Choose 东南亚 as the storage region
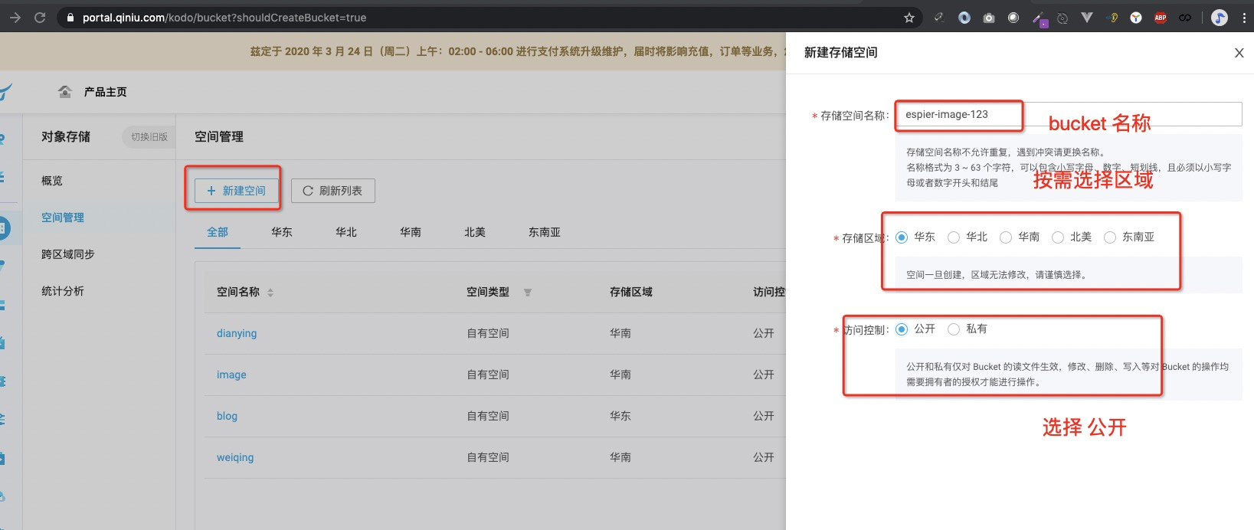The height and width of the screenshot is (530, 1254). (1110, 237)
